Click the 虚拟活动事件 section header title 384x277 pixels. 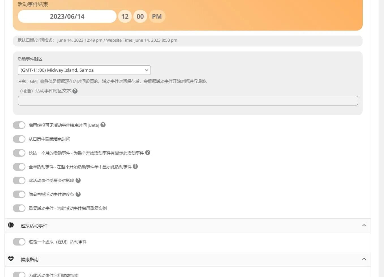click(x=34, y=226)
